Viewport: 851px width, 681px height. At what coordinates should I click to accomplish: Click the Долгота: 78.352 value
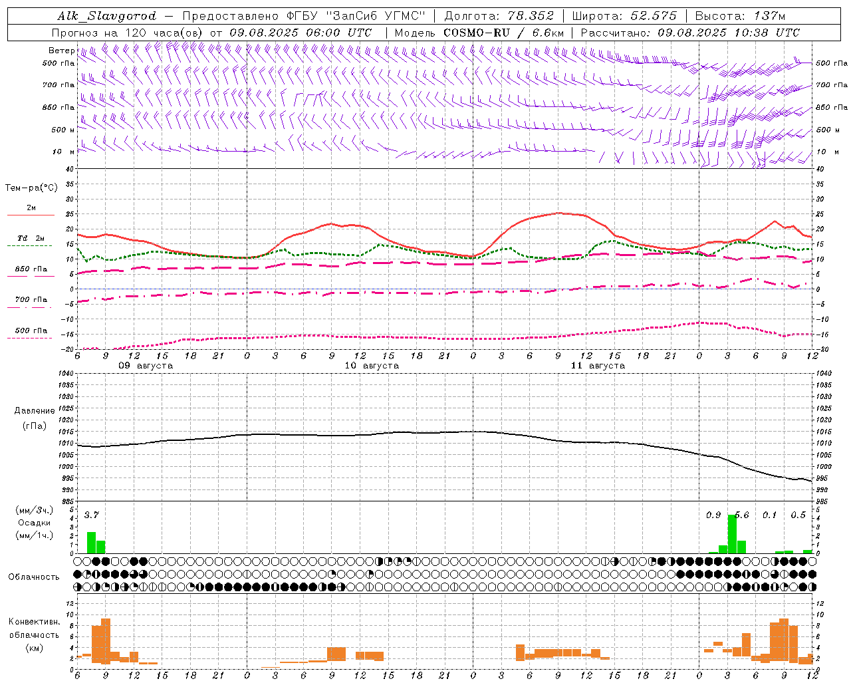click(x=499, y=16)
